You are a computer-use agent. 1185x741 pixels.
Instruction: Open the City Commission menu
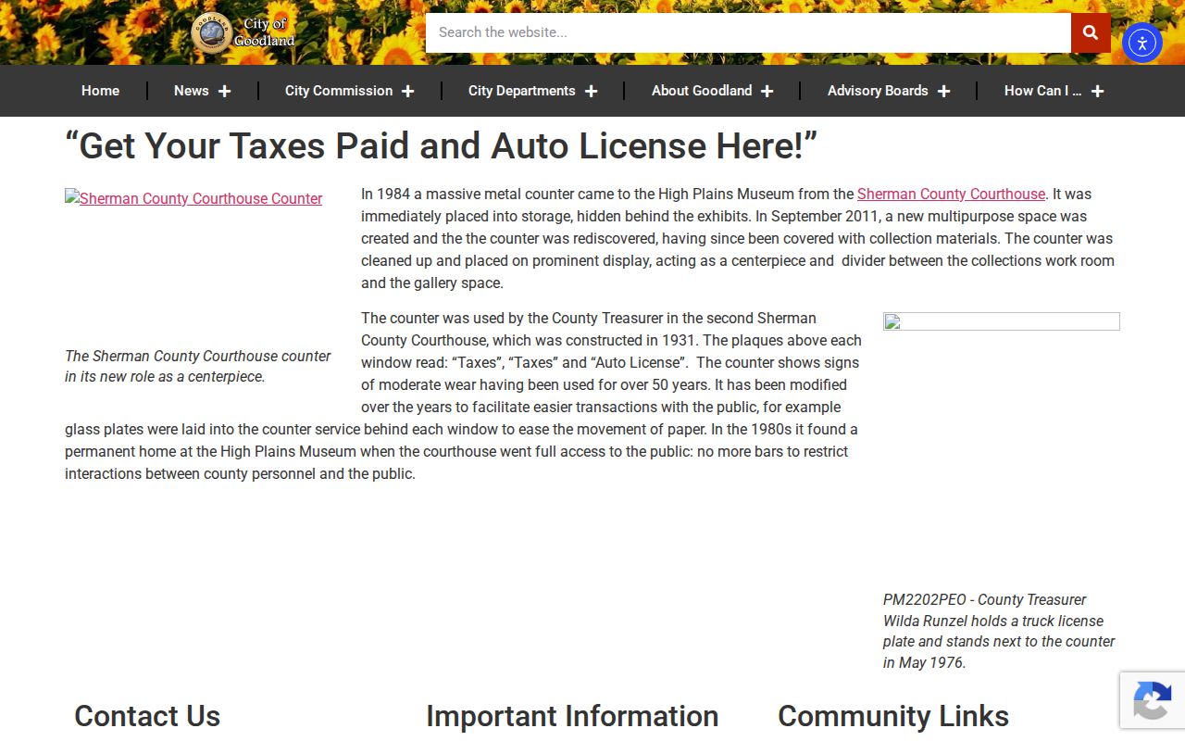pyautogui.click(x=339, y=91)
